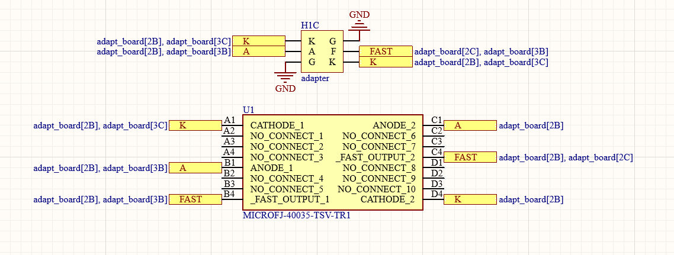Viewport: 674px width, 255px height.
Task: Click the adapter comment text under H1C
Action: 315,78
